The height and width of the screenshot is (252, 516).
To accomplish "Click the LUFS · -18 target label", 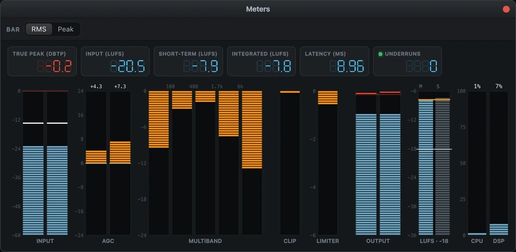I will 434,241.
